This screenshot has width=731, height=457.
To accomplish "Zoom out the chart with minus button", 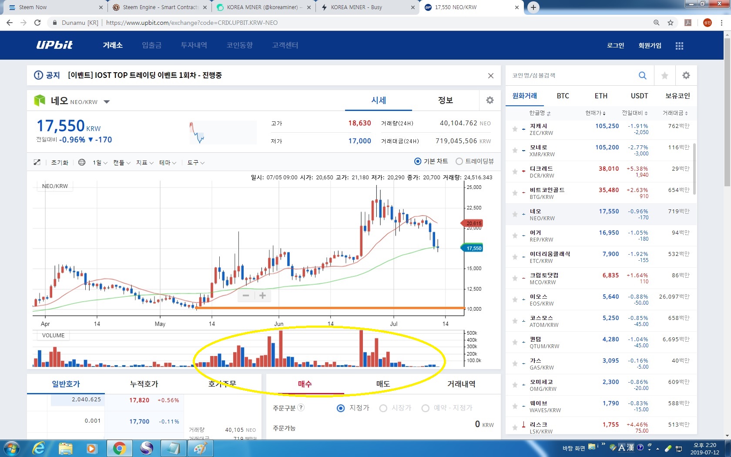I will click(246, 296).
